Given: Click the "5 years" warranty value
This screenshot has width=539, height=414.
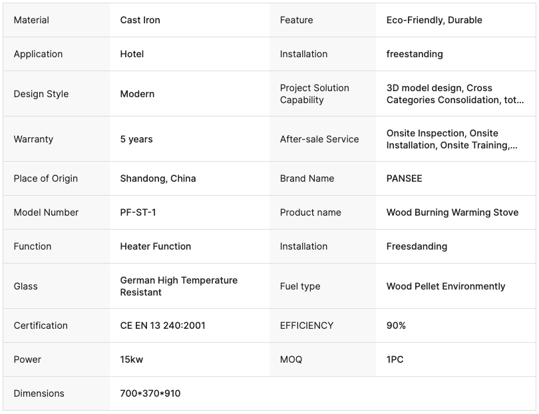Looking at the screenshot, I should click(x=136, y=139).
